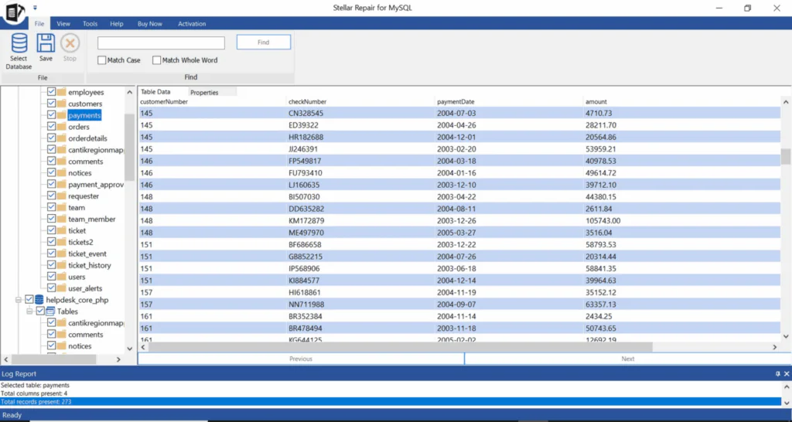Click the users table folder icon
Image resolution: width=792 pixels, height=422 pixels.
tap(62, 277)
